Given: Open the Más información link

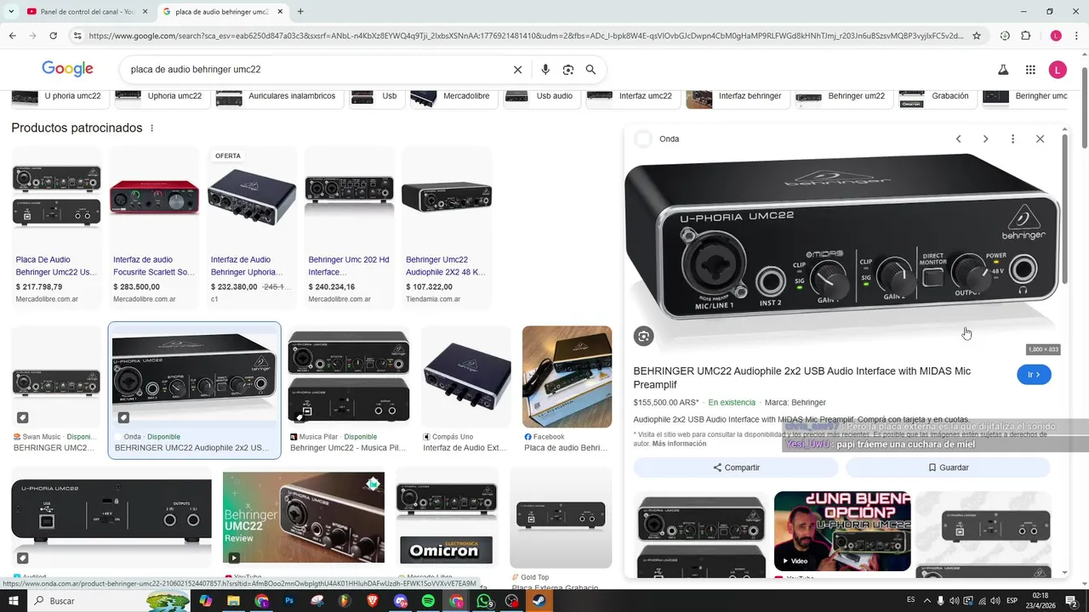Looking at the screenshot, I should click(x=679, y=444).
